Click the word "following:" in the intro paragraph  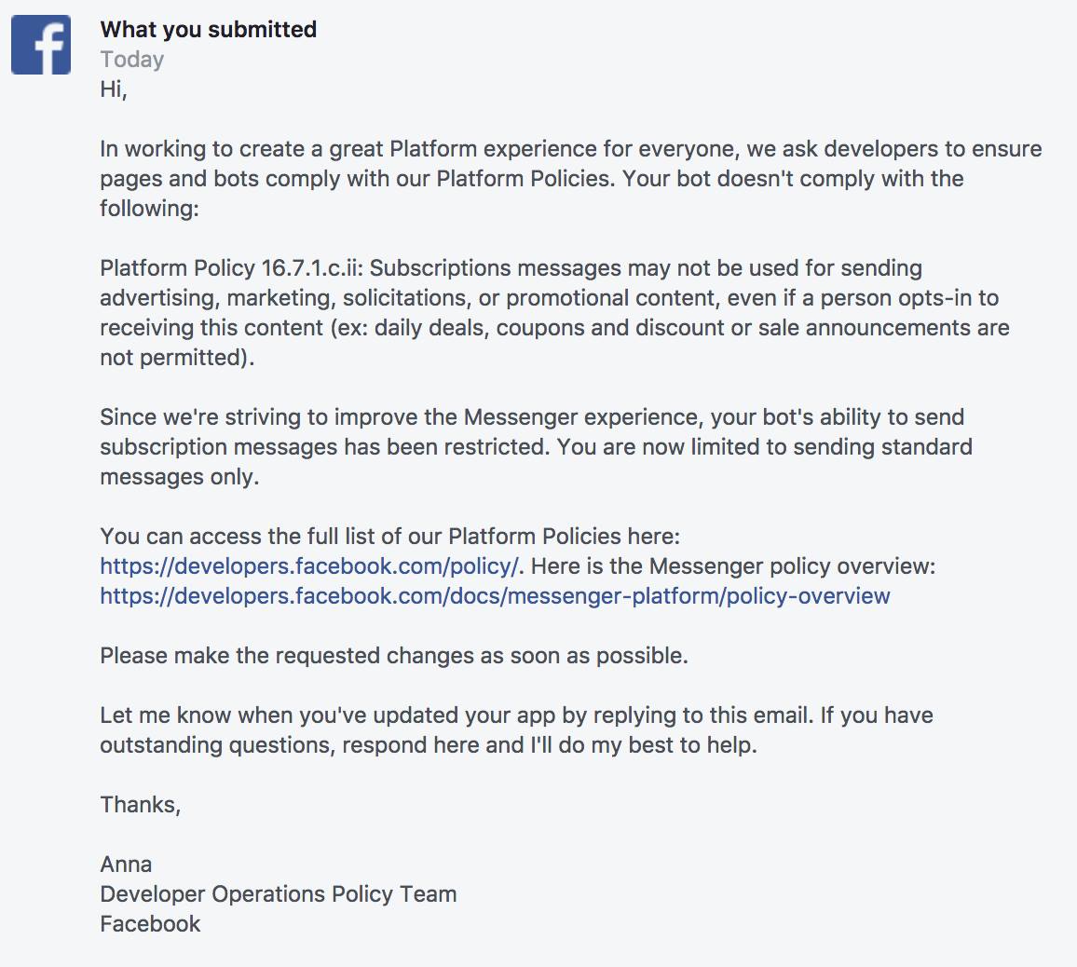(149, 209)
